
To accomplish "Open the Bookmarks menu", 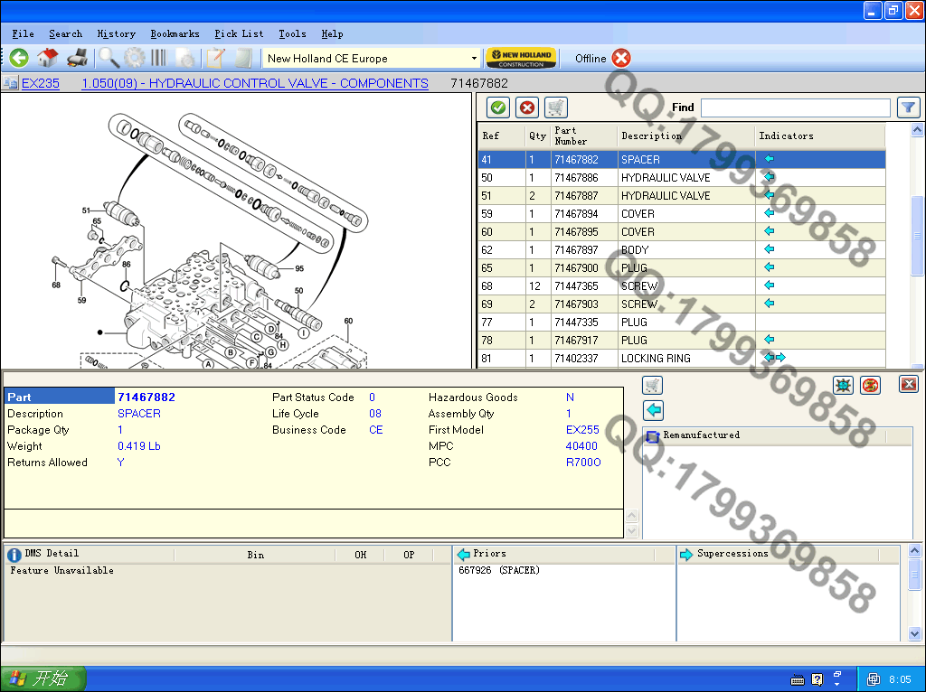I will [175, 33].
